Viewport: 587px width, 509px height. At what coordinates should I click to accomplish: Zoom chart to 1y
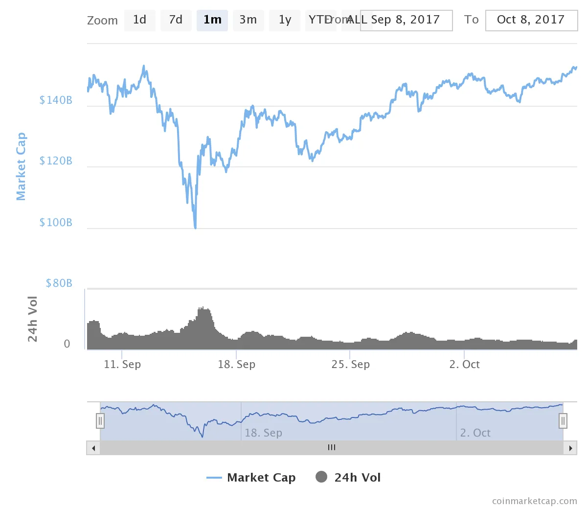coord(285,20)
